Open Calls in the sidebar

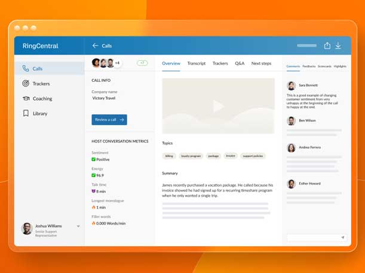[37, 69]
